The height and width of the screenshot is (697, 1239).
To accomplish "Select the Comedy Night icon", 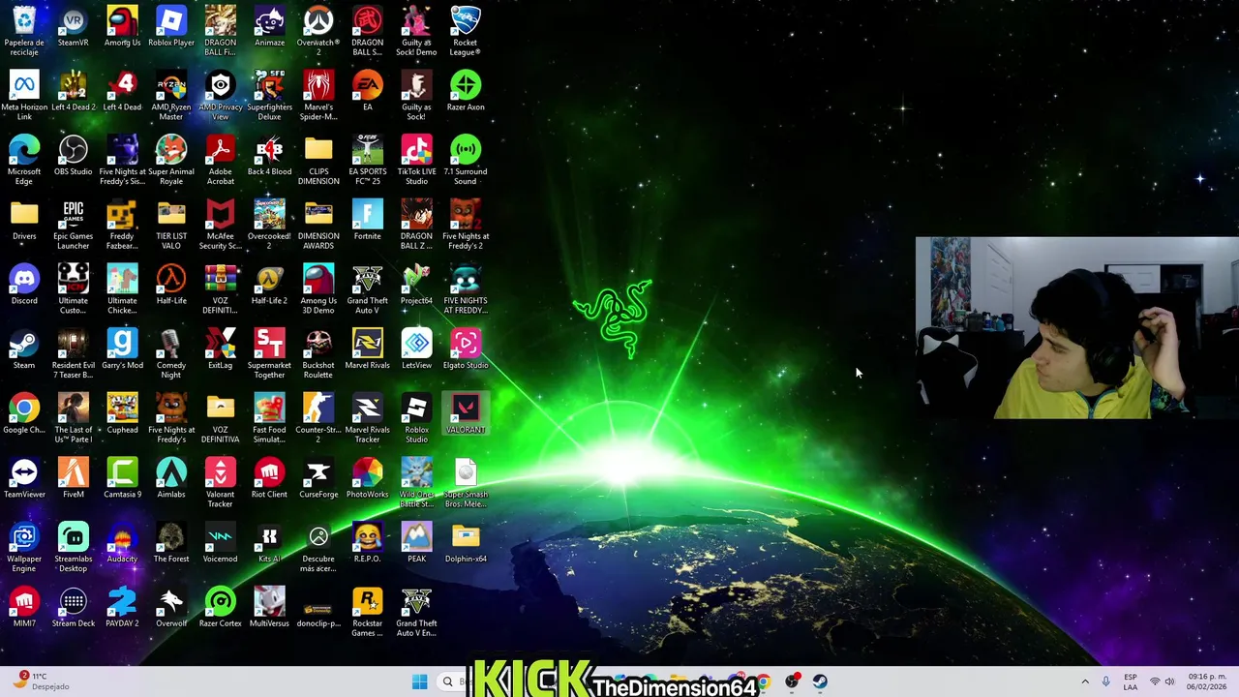I will [171, 353].
